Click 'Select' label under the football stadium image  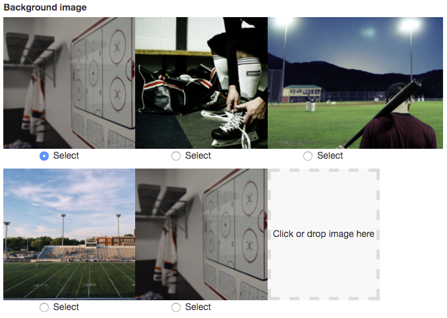click(x=66, y=307)
